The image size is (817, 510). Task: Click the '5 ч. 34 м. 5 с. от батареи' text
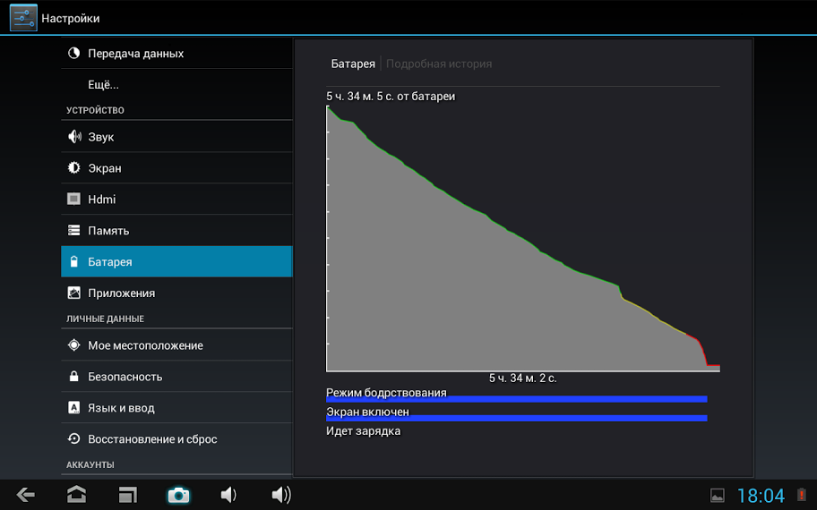(391, 97)
